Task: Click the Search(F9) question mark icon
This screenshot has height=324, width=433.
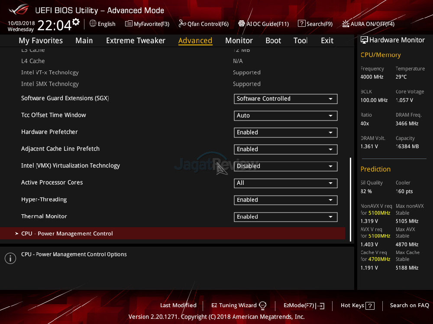Action: pos(301,24)
